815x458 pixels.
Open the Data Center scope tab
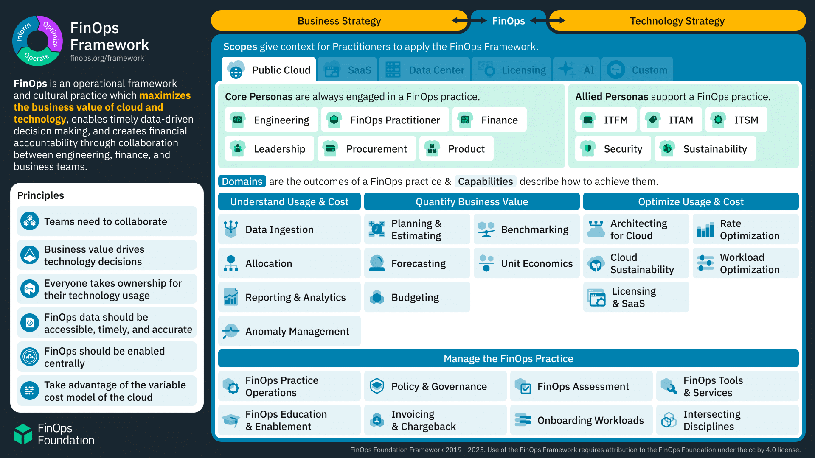point(424,70)
